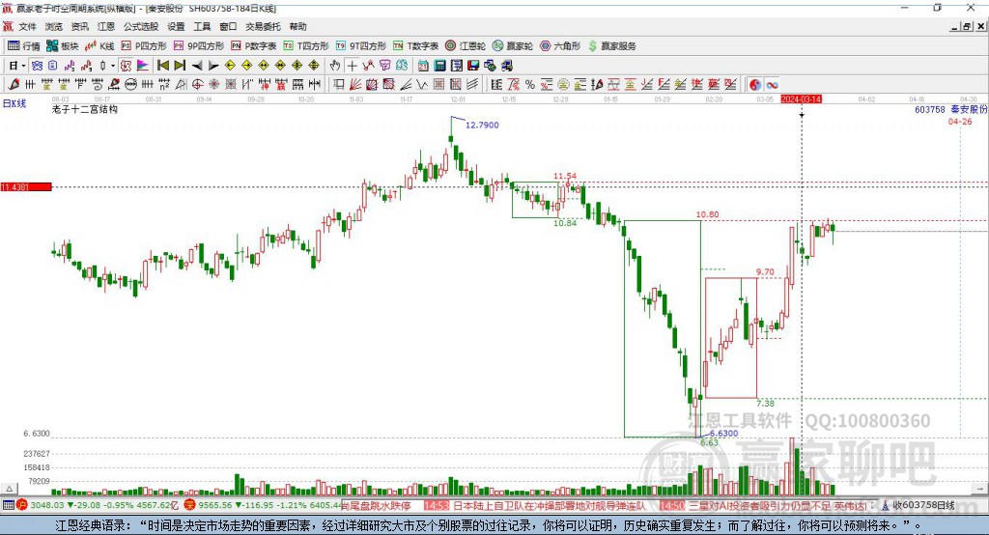Click the last yellow diamond arrow icon
Image resolution: width=989 pixels, height=535 pixels.
(314, 66)
